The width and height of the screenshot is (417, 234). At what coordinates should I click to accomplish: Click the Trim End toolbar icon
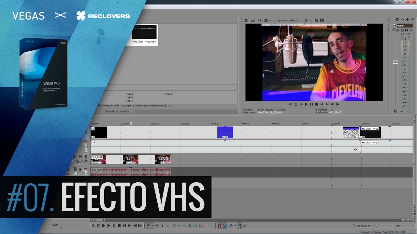point(190,226)
